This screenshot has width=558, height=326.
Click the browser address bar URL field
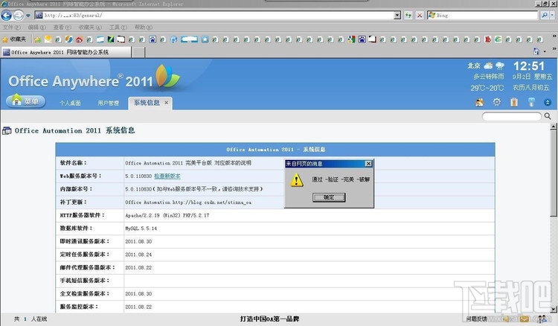click(214, 16)
